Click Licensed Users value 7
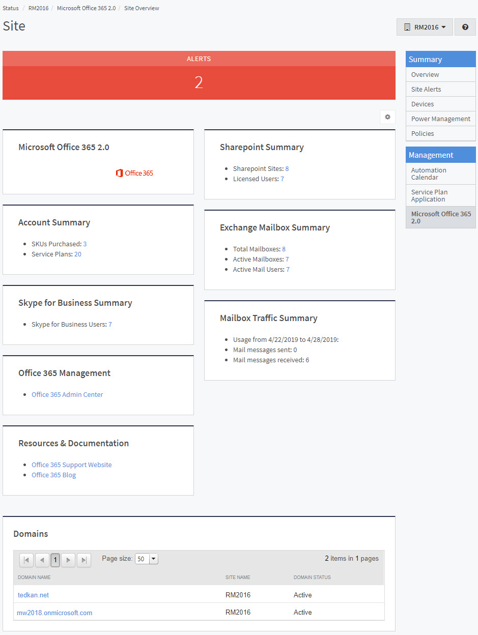Image resolution: width=478 pixels, height=635 pixels. point(283,179)
